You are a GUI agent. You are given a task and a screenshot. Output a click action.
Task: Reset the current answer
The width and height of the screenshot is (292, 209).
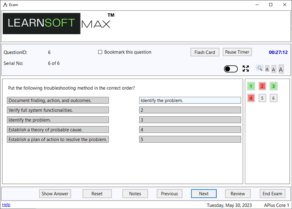tap(97, 193)
